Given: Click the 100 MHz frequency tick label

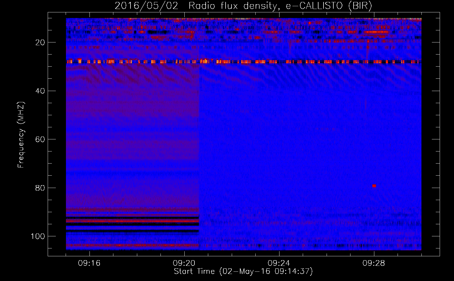Looking at the screenshot, I should point(38,236).
